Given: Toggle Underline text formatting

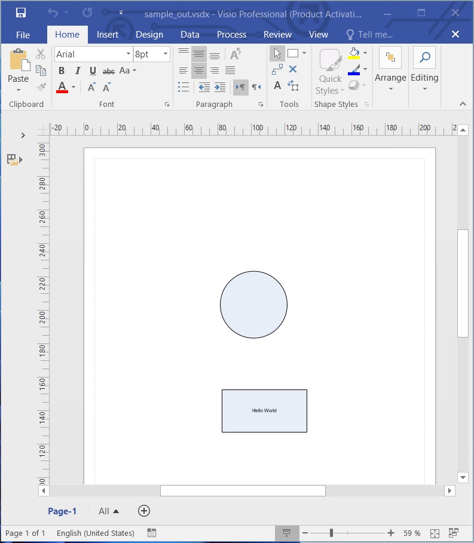Looking at the screenshot, I should [x=93, y=71].
